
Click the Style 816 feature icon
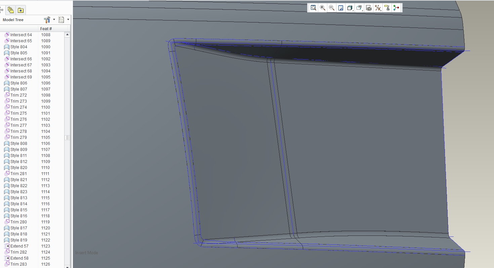click(x=7, y=216)
